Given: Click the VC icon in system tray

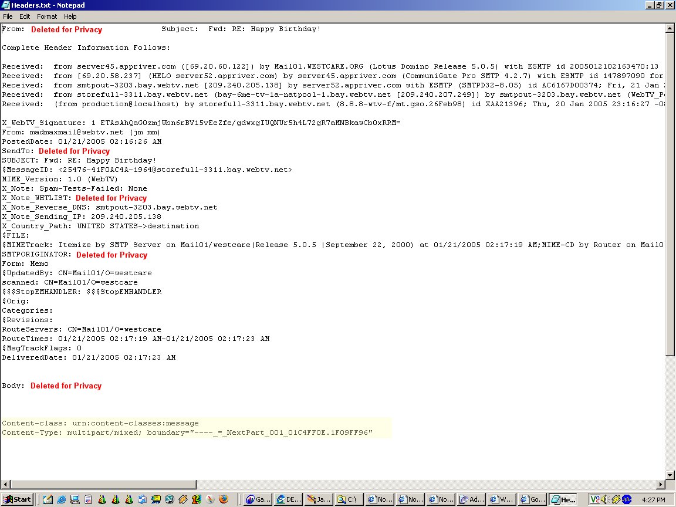Looking at the screenshot, I should (x=595, y=499).
